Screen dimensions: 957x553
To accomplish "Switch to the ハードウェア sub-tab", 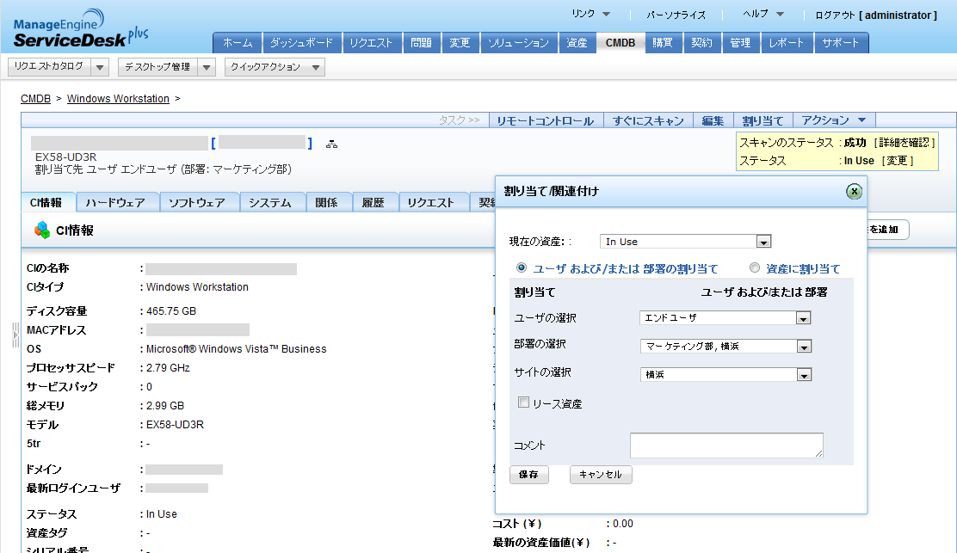I will [116, 202].
